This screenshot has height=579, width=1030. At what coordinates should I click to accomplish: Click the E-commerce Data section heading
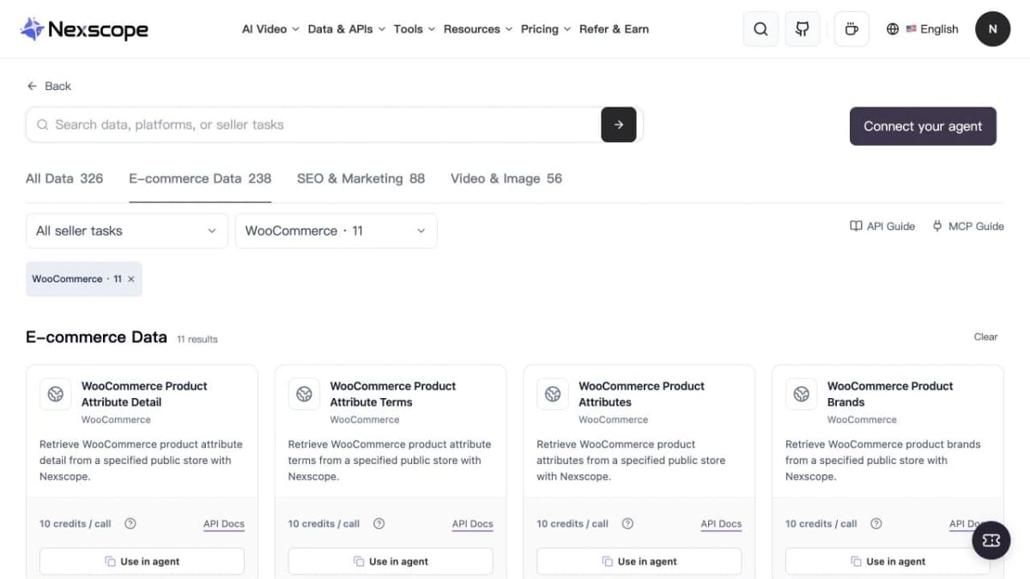(x=96, y=337)
